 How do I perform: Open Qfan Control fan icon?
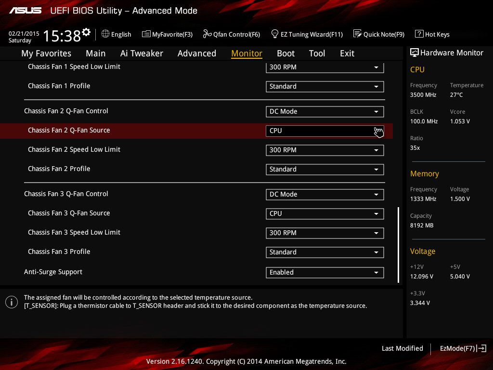pyautogui.click(x=207, y=34)
